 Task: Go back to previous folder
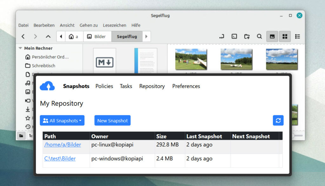click(x=23, y=36)
